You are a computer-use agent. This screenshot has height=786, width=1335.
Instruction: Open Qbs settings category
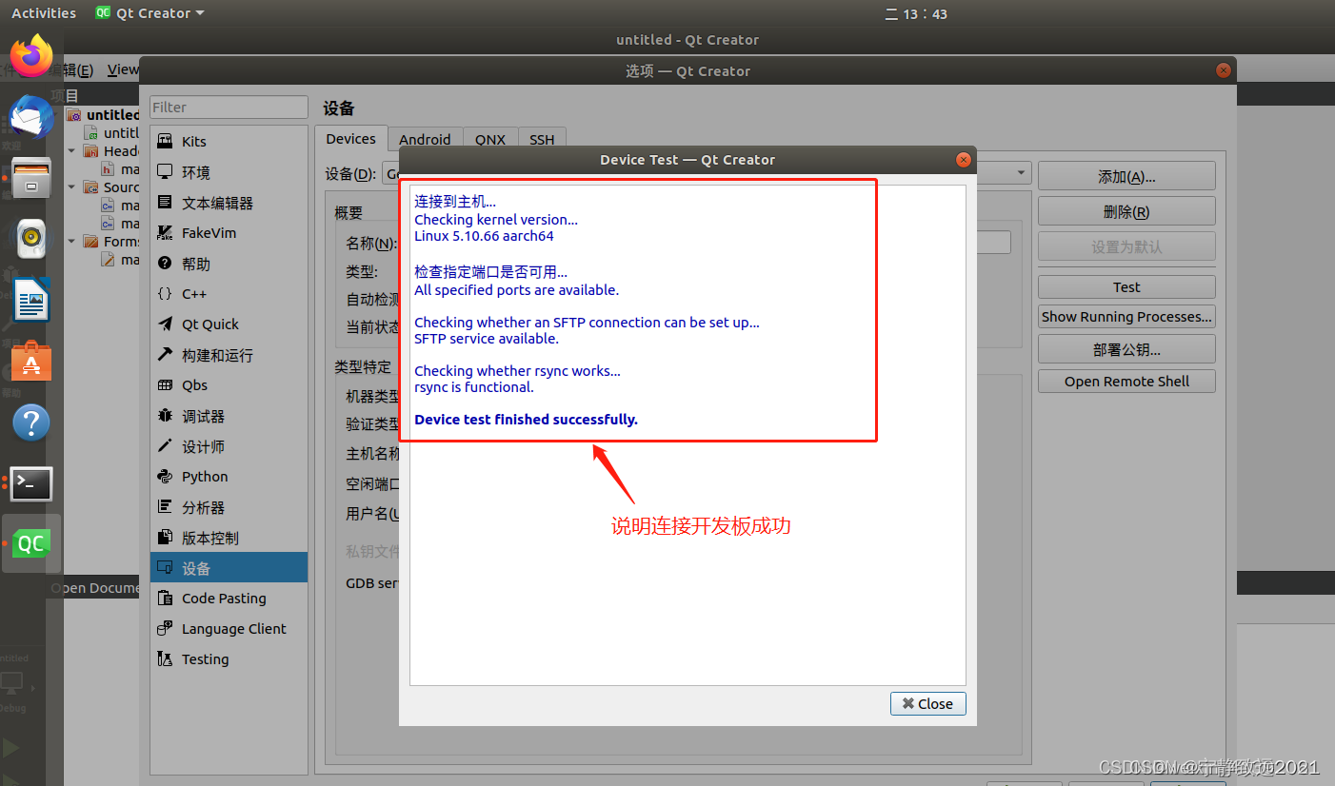(229, 385)
